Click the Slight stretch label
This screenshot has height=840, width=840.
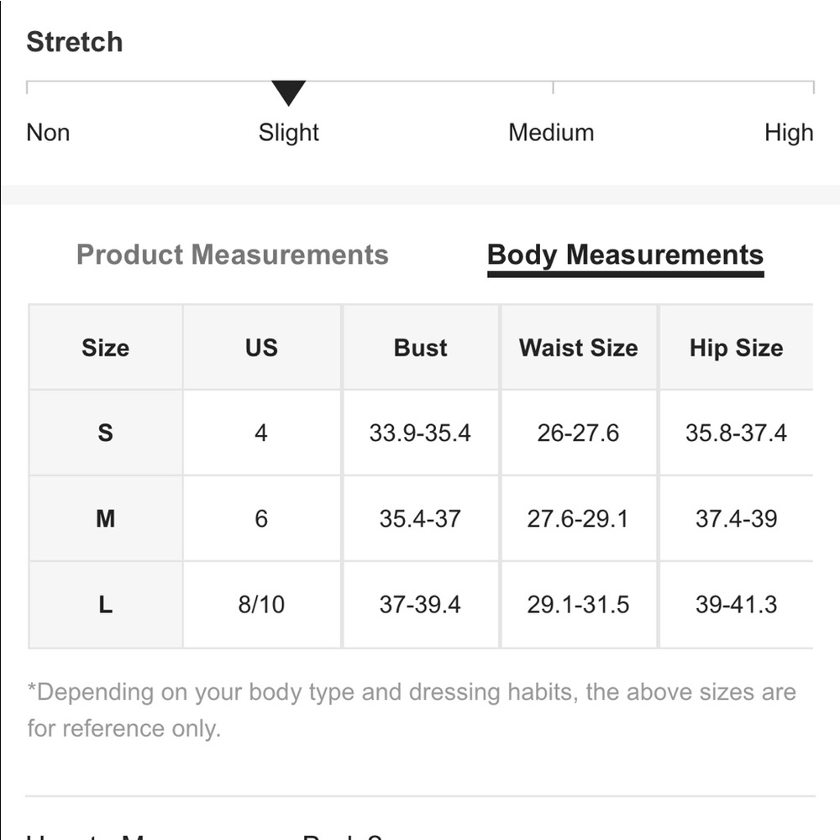click(288, 133)
